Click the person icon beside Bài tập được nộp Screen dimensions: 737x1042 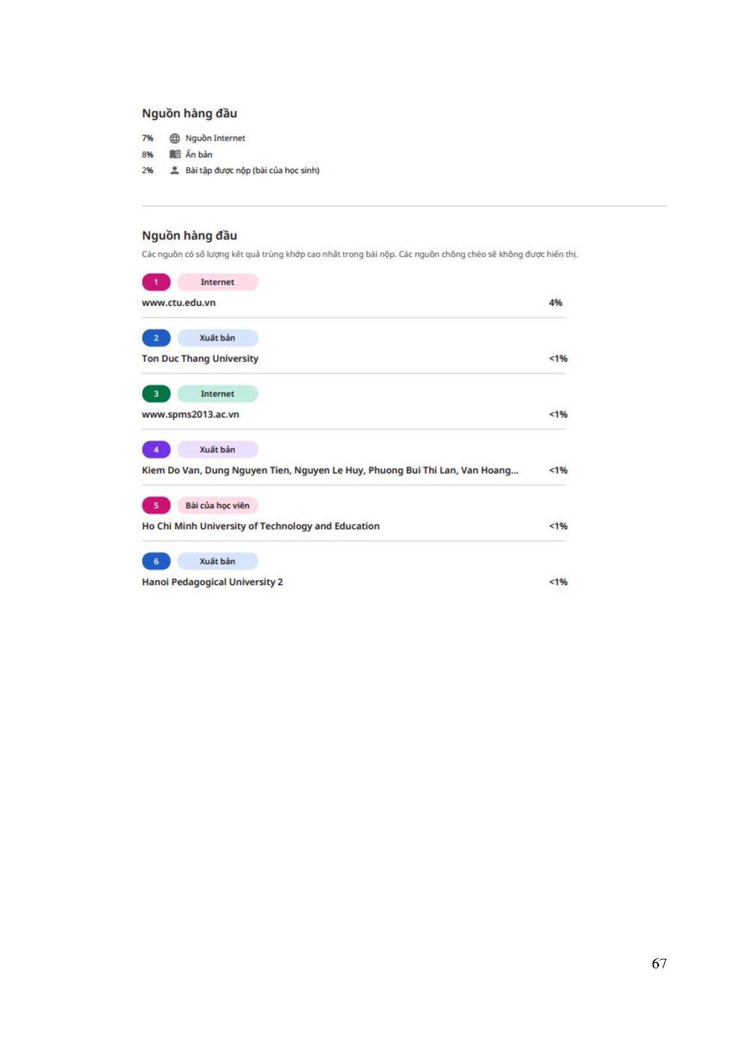tap(175, 170)
